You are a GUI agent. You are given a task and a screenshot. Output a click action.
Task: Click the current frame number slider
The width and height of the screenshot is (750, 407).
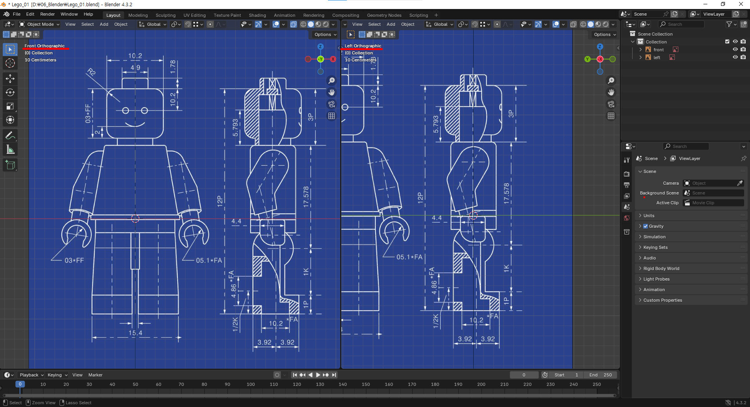525,375
